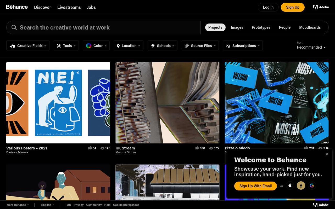Click the Adobe logo in footer
Viewport: 335px width, 209px height.
point(321,205)
